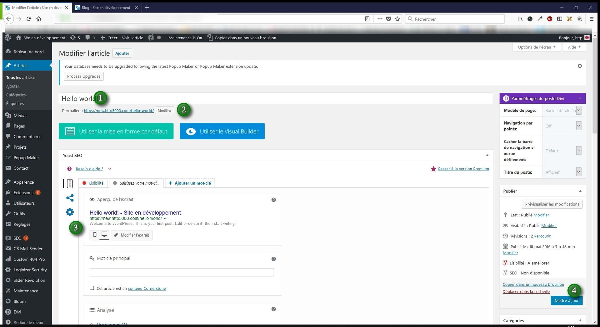Switch snippet preview to desktop view
600x327 pixels.
[x=104, y=235]
